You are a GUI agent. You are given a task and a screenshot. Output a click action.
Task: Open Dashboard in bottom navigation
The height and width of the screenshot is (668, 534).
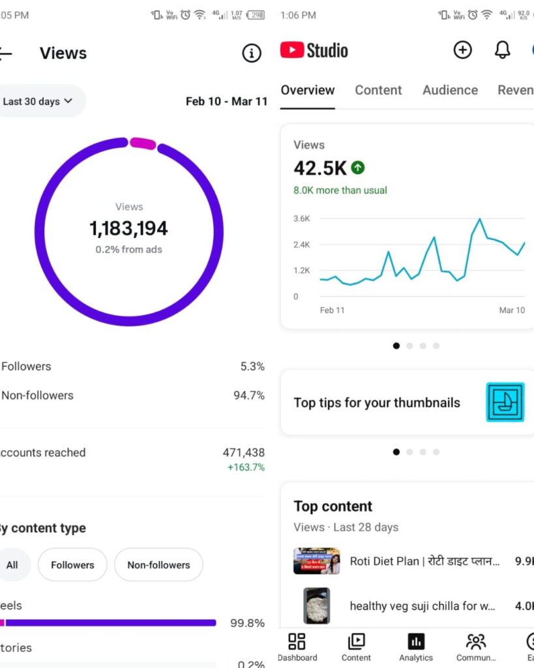click(297, 647)
